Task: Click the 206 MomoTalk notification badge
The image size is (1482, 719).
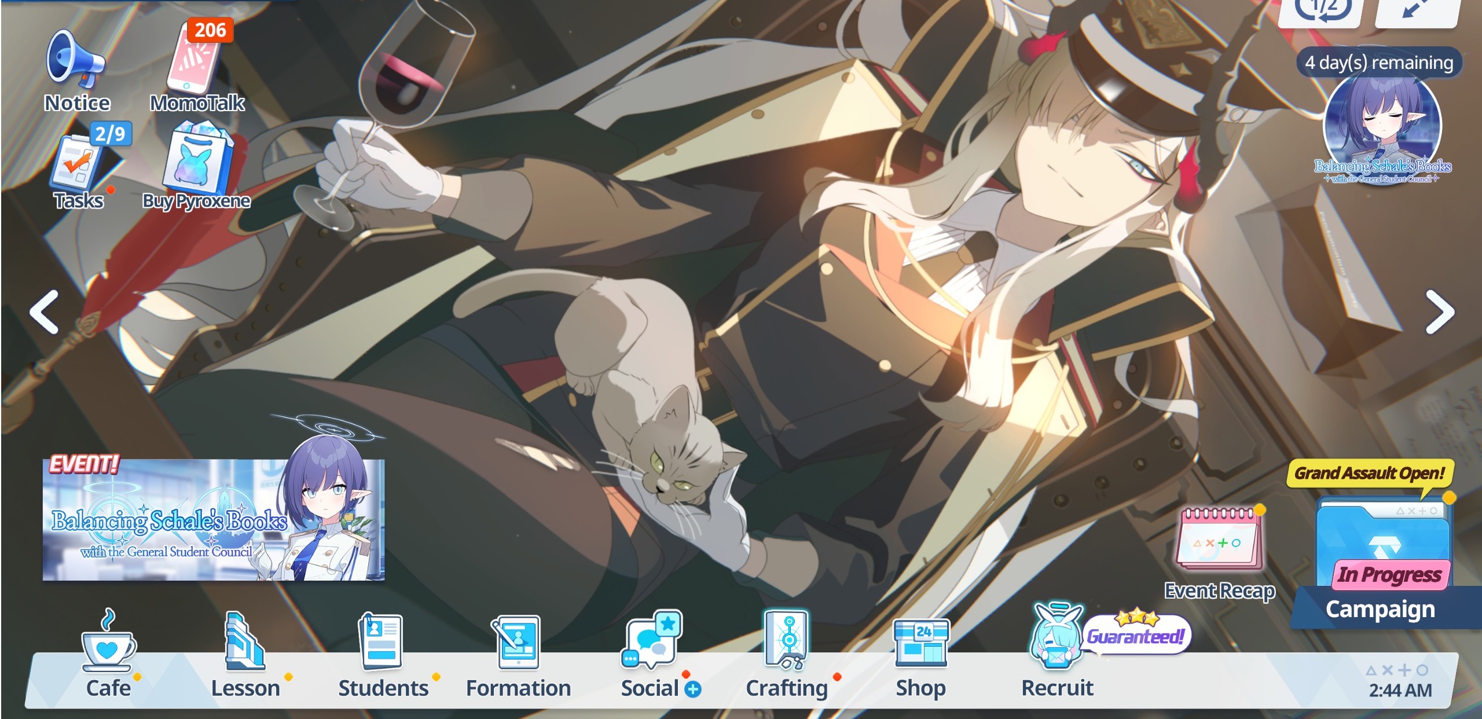Action: coord(210,30)
